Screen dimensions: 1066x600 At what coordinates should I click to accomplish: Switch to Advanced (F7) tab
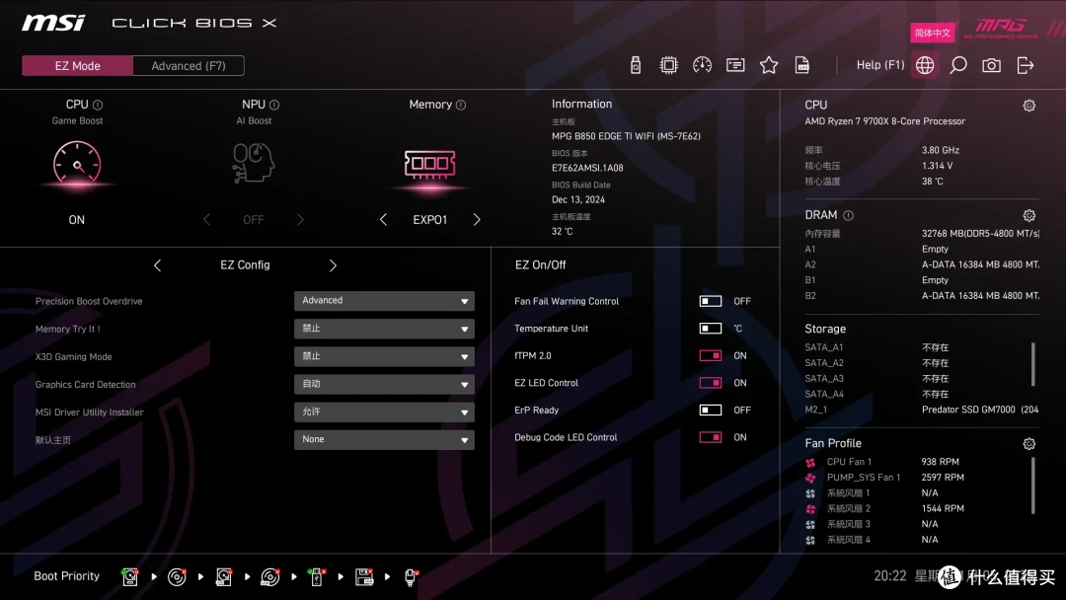click(x=189, y=66)
